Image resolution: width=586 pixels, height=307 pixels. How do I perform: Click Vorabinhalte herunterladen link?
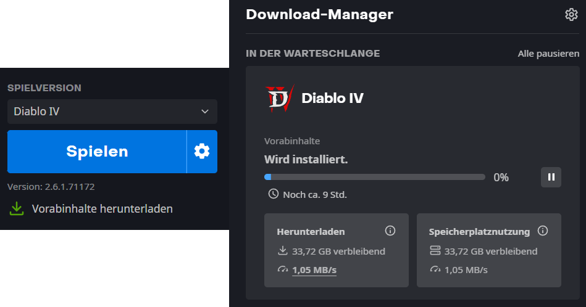(102, 209)
